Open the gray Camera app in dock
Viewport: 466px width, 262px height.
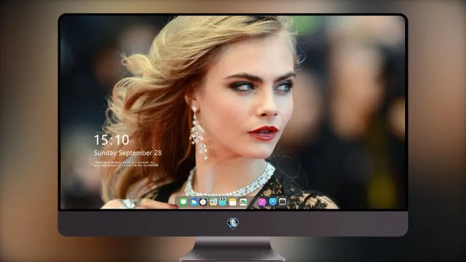(282, 202)
